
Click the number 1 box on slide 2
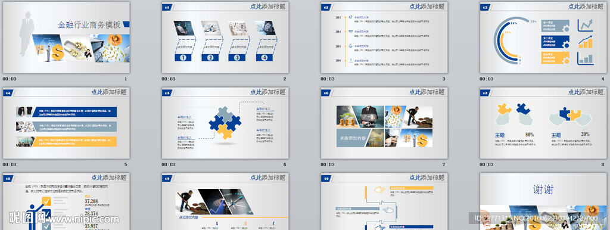[x=183, y=58]
